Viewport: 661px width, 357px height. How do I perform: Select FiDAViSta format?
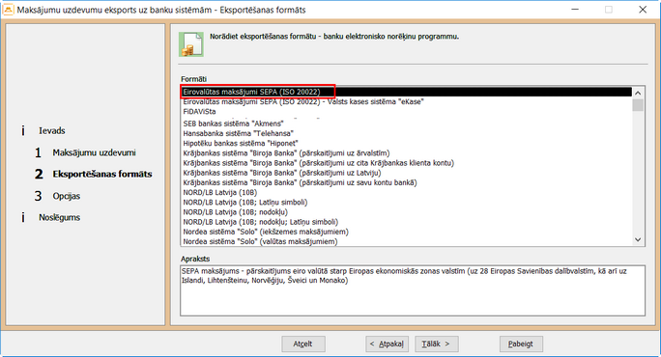coord(407,112)
